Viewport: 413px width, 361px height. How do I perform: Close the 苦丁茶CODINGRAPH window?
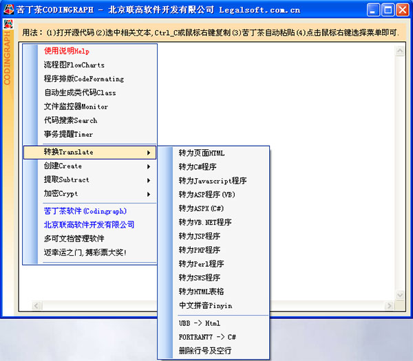click(403, 10)
